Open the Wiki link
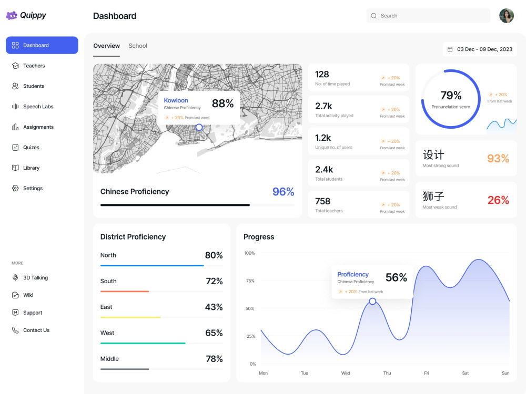This screenshot has width=526, height=394. click(x=28, y=295)
